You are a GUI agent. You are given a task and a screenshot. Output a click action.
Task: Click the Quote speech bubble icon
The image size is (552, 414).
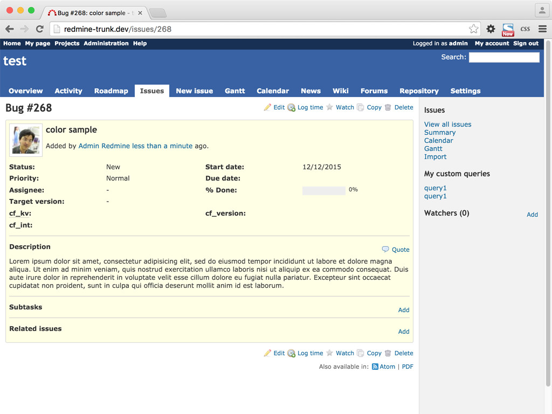[x=385, y=250]
